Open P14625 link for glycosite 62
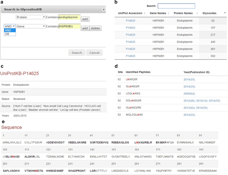This screenshot has height=175, width=228. pyautogui.click(x=130, y=21)
